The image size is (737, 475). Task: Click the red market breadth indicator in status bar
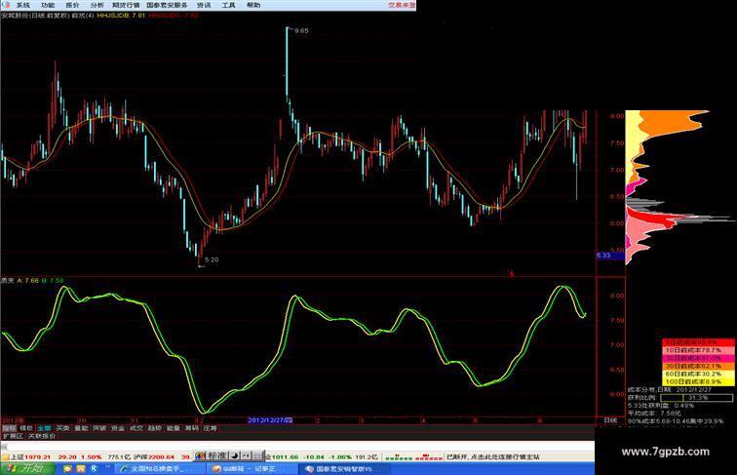(x=428, y=456)
